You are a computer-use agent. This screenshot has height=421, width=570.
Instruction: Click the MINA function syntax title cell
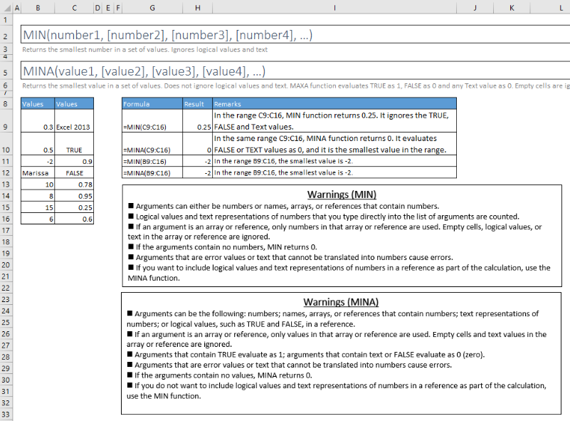click(x=295, y=71)
